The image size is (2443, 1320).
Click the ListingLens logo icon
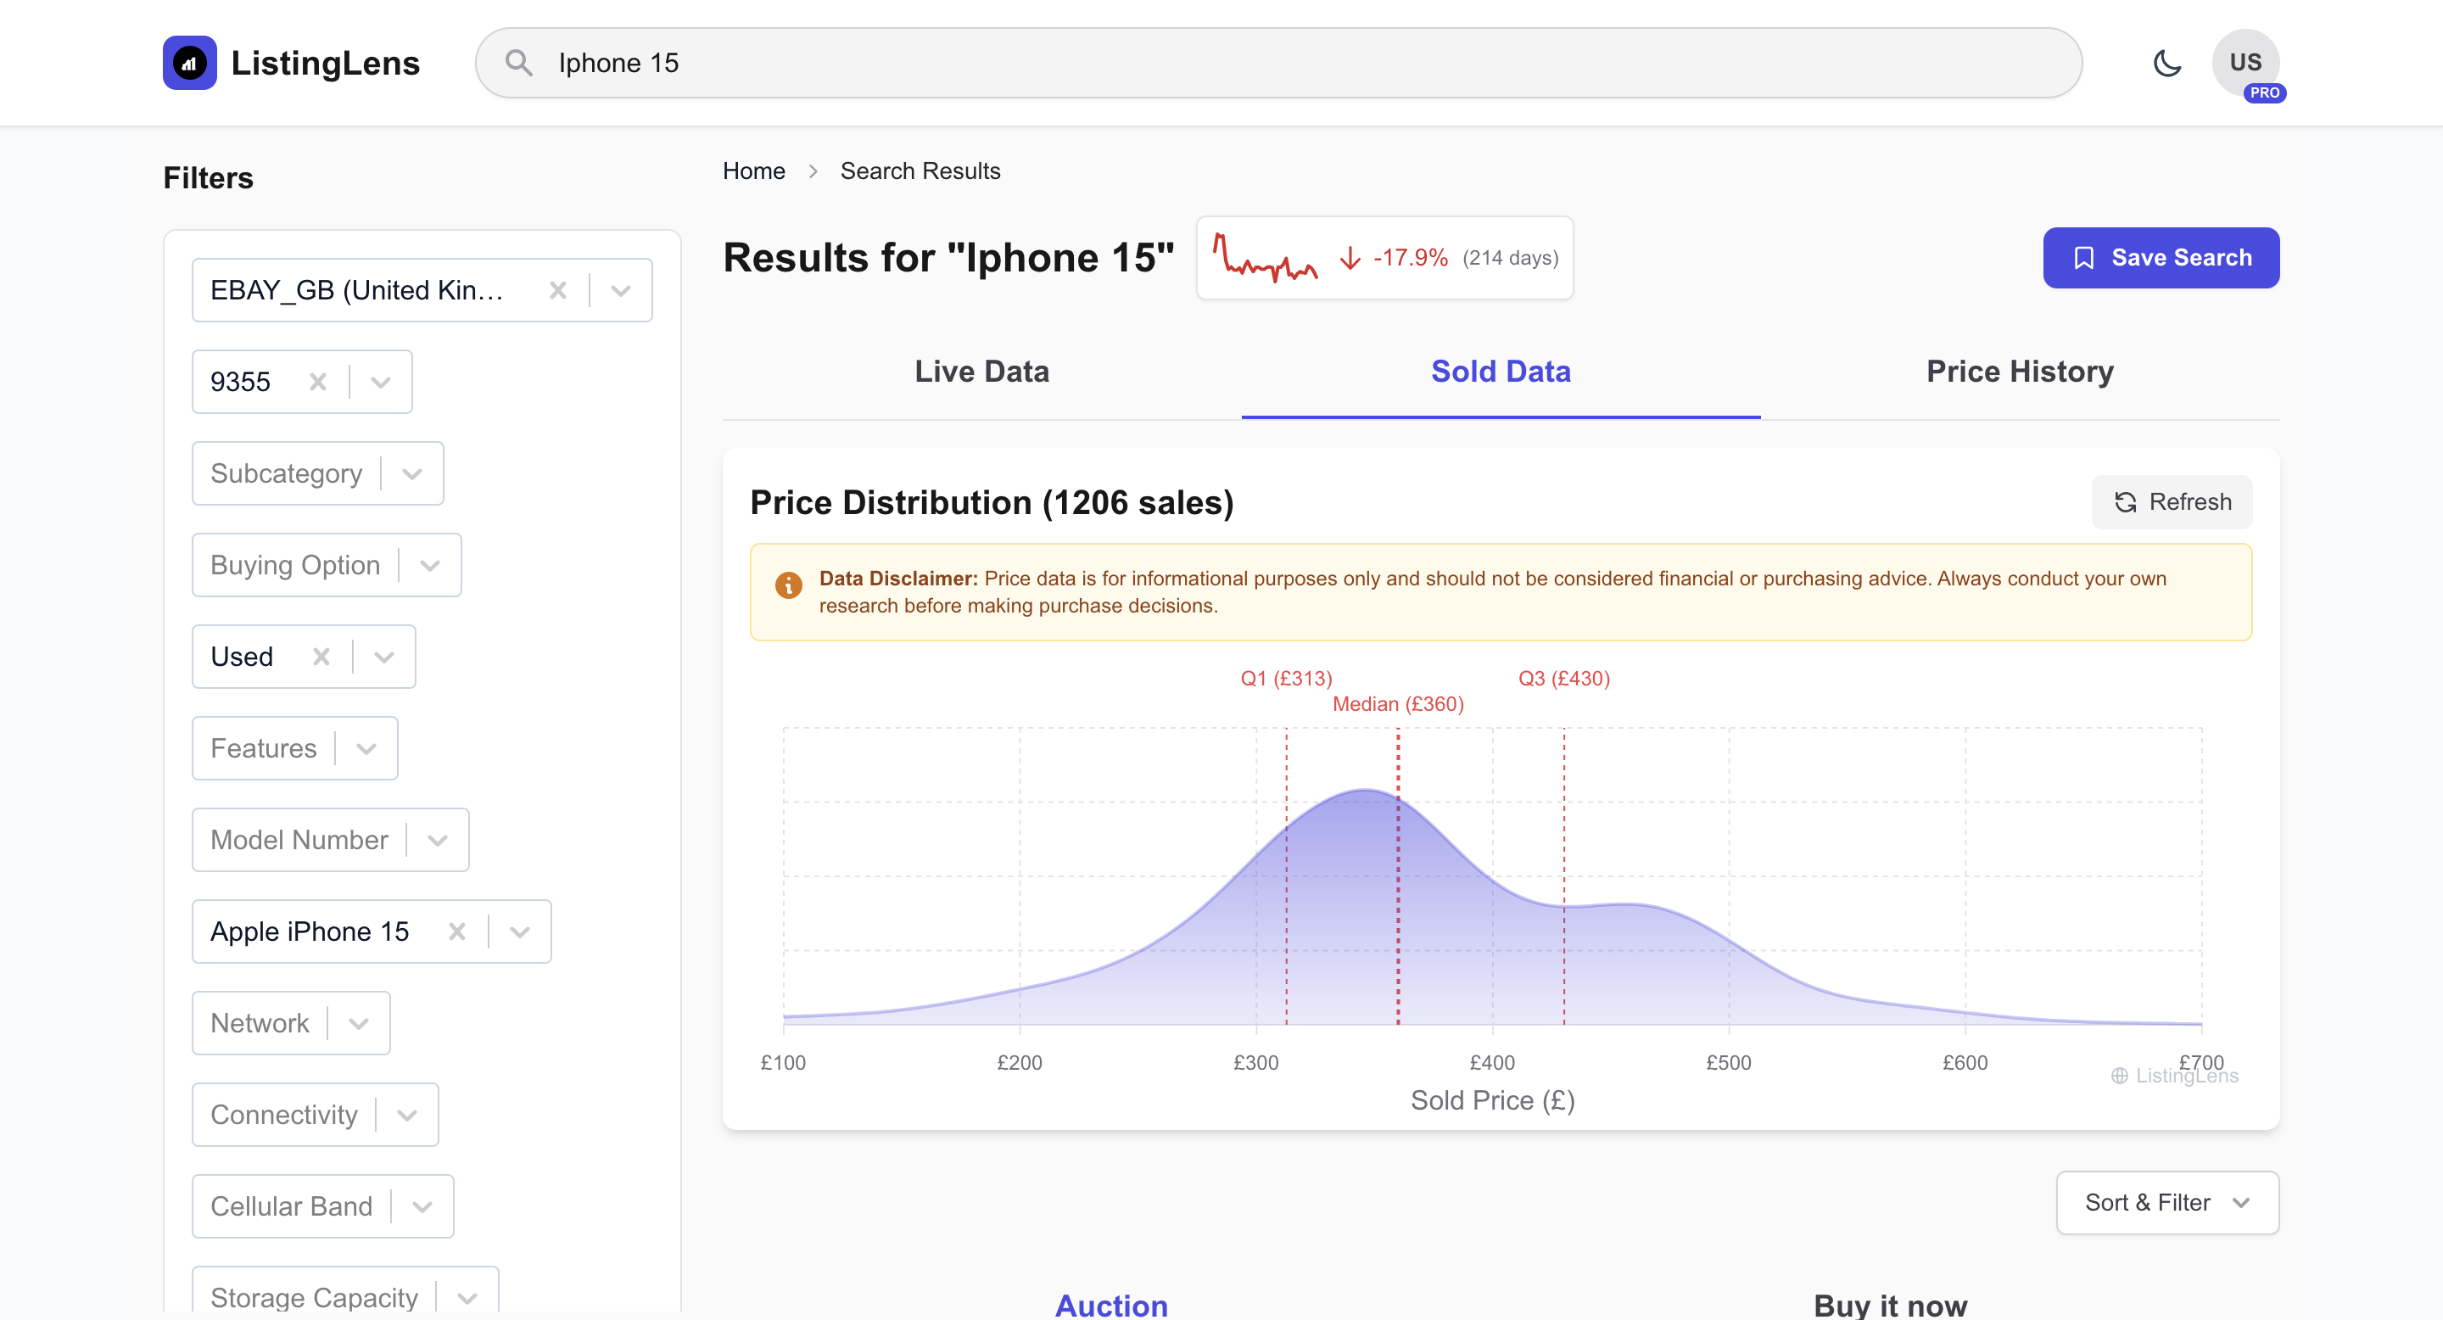click(x=190, y=63)
